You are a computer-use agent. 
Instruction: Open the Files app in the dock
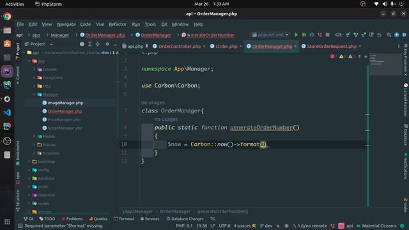point(7,30)
